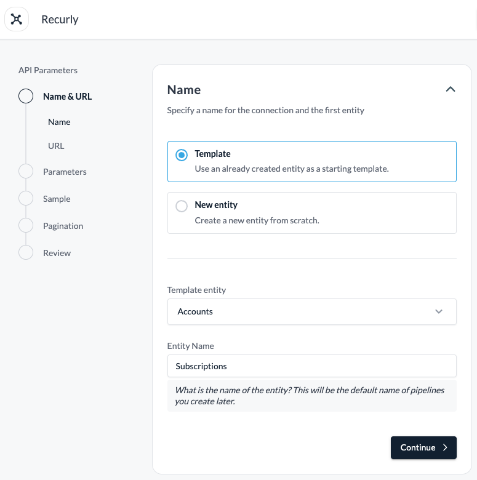Image resolution: width=477 pixels, height=480 pixels.
Task: Open the Template entity dropdown
Action: click(311, 311)
